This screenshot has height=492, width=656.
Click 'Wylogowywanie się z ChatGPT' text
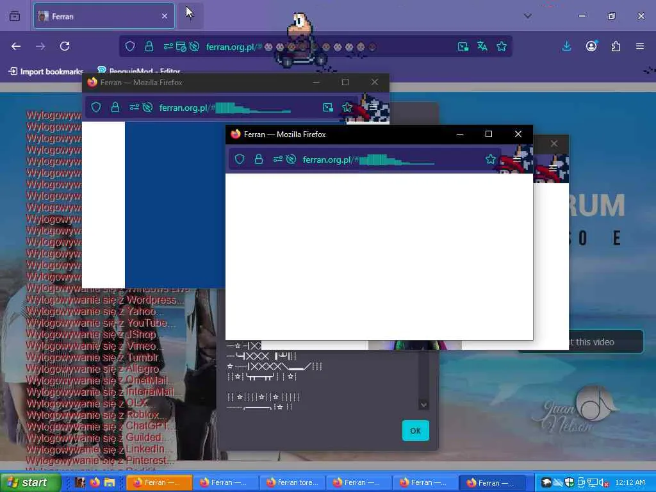(x=99, y=426)
